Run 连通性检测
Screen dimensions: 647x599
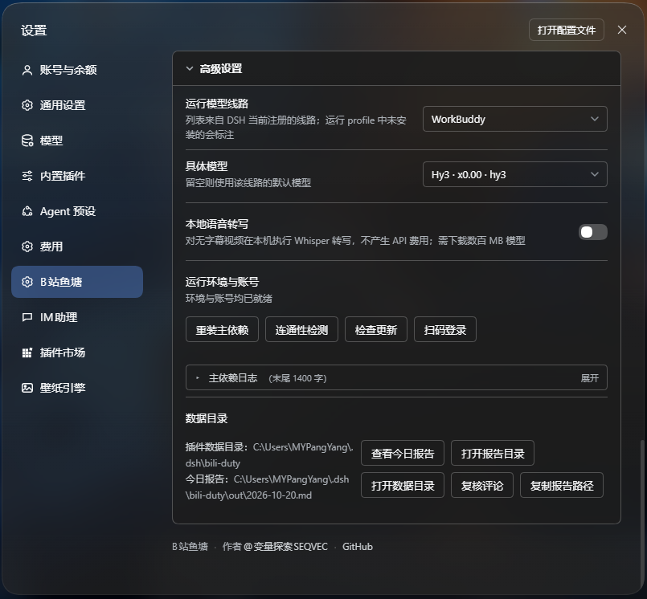[x=301, y=329]
